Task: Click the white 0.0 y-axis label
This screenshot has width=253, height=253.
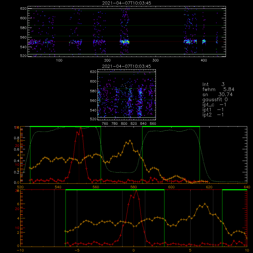Action: pyautogui.click(x=17, y=183)
